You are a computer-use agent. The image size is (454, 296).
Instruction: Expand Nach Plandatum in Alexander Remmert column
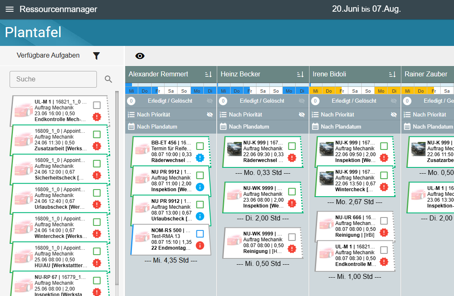point(171,127)
